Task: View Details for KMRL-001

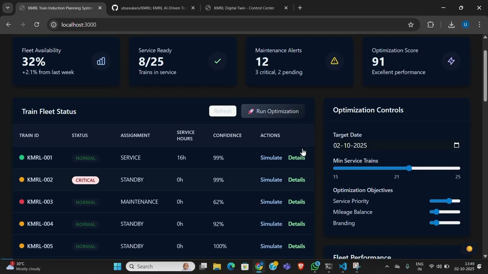Action: 297,158
